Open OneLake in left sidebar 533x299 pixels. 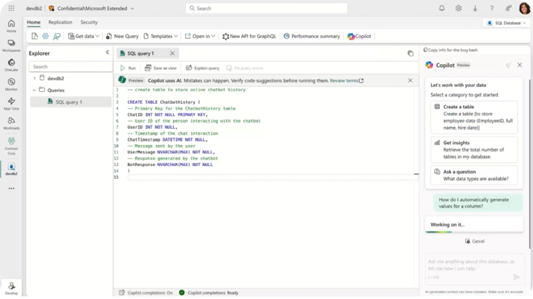coord(11,64)
